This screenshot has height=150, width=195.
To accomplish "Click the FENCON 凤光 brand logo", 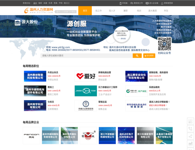I will [31, 135].
